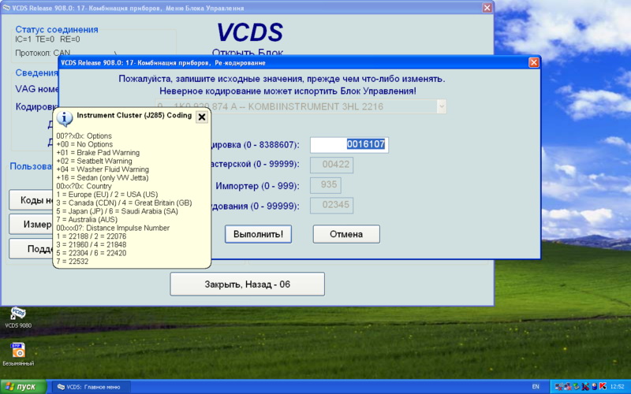The width and height of the screenshot is (631, 394).
Task: Click Закрыть, Назад - 06 button
Action: 247,284
